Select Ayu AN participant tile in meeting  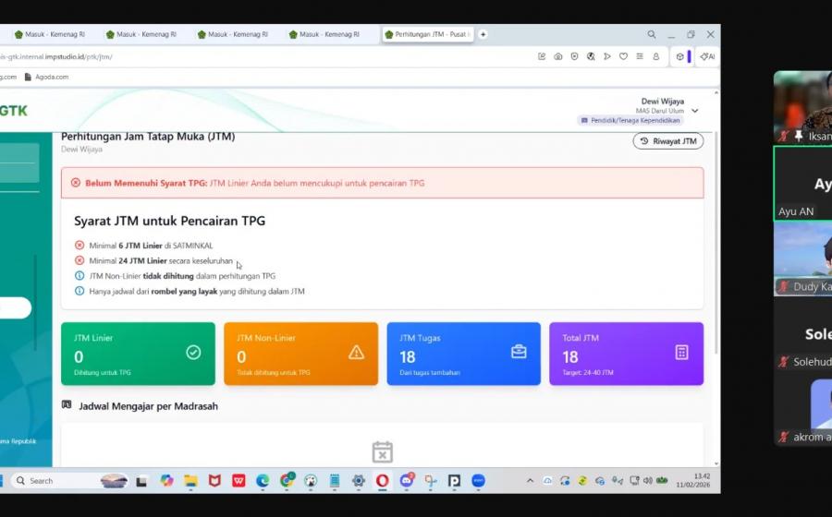802,184
